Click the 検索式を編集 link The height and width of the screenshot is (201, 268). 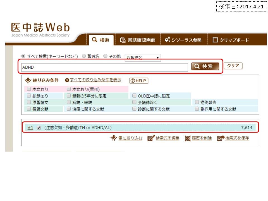coord(167,138)
